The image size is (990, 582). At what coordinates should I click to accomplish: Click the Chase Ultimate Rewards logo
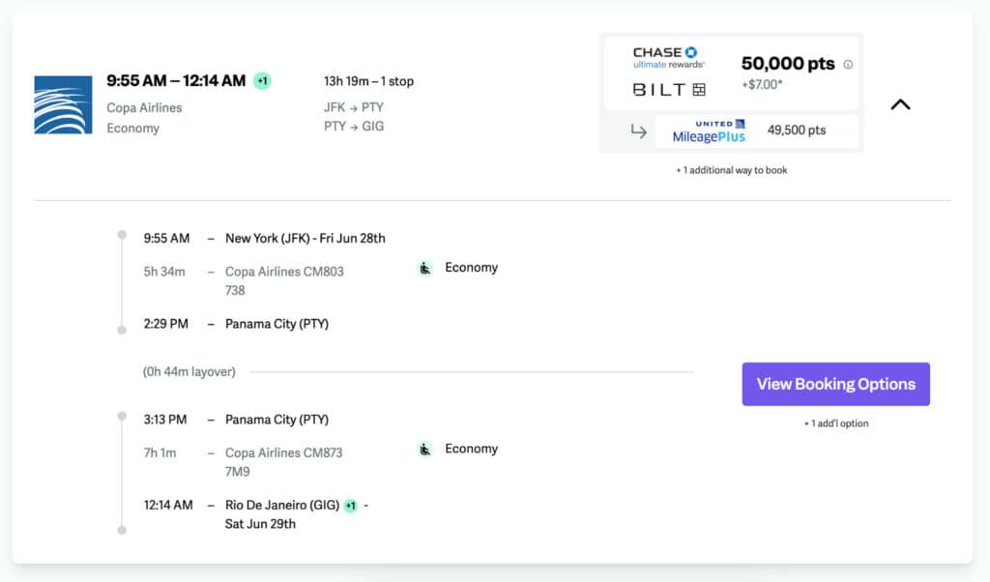[x=669, y=57]
